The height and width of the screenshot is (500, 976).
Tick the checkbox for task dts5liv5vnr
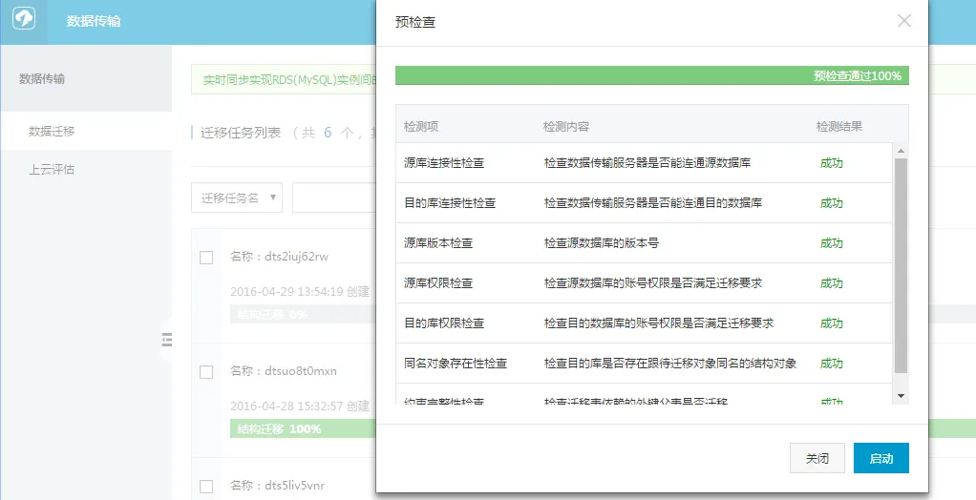[206, 487]
